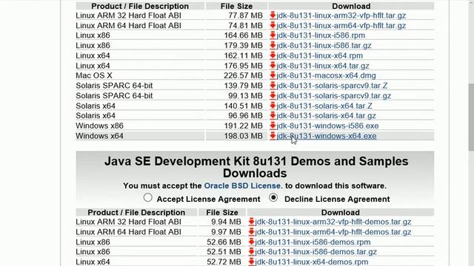Download jdk-8u131-windows-i586.exe file link
Screen dimensions: 474x266
327,126
